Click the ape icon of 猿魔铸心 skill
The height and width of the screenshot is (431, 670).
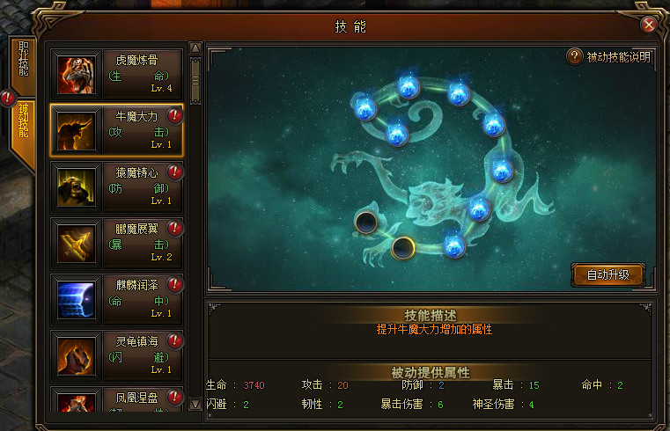coord(76,187)
